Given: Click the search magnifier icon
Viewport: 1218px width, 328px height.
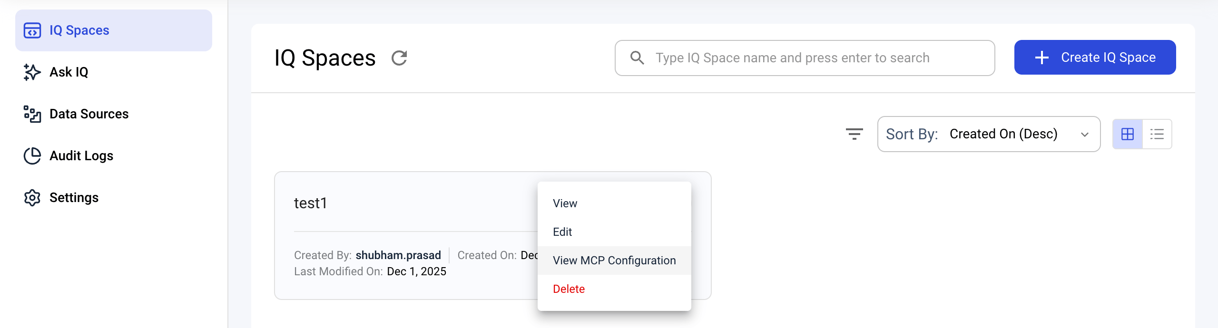Looking at the screenshot, I should pos(637,57).
